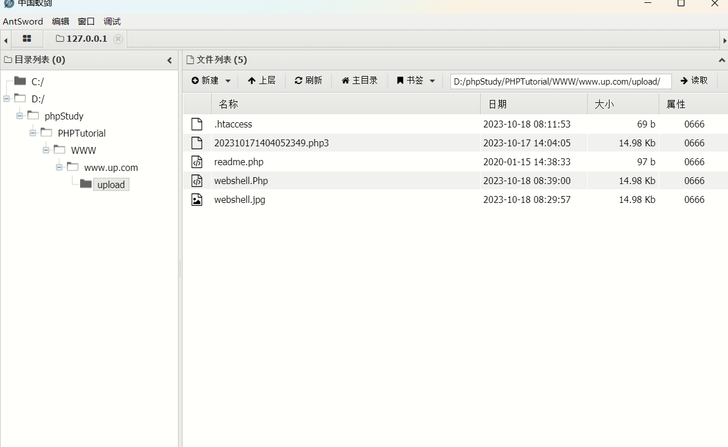Click the file path input field
Screen dimensions: 728x447
click(560, 81)
